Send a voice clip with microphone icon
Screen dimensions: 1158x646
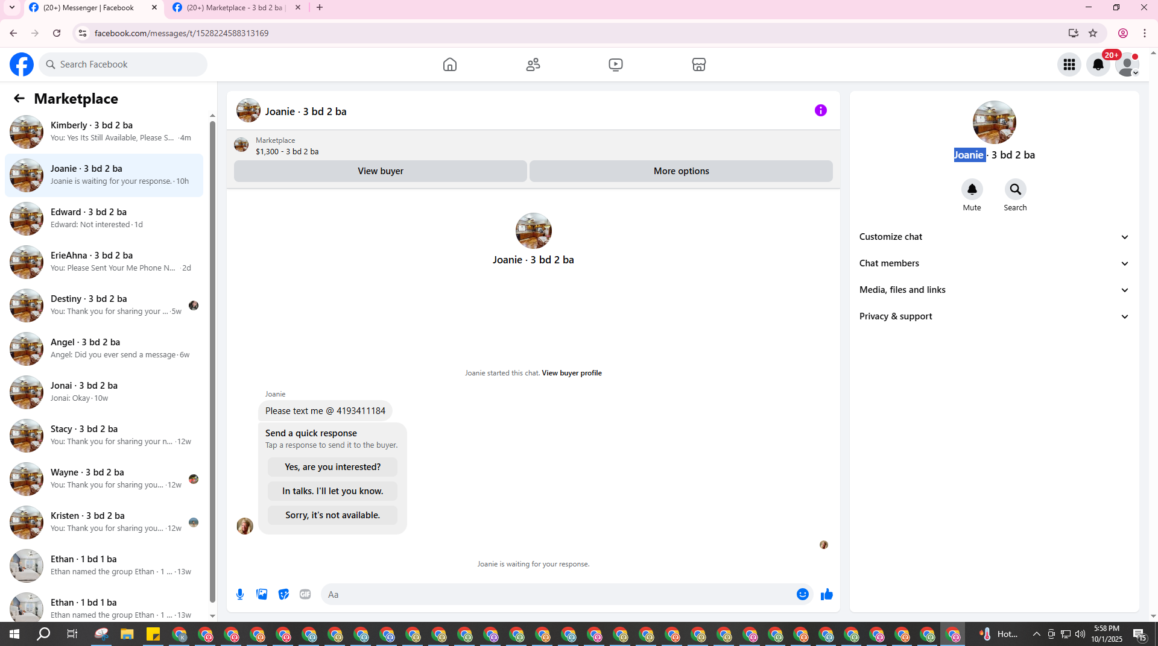click(x=240, y=594)
